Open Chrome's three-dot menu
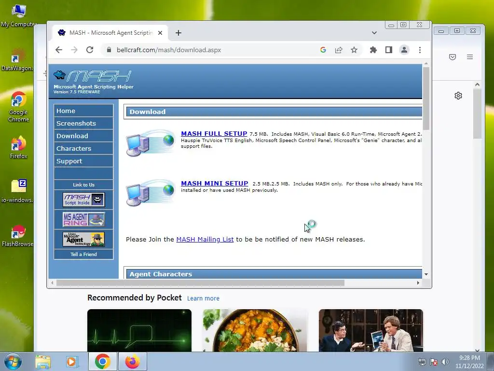 (x=420, y=50)
